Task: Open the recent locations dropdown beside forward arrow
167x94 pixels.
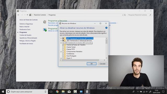Action: [x=25, y=15]
